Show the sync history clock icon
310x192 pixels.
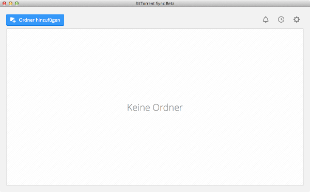pyautogui.click(x=281, y=20)
